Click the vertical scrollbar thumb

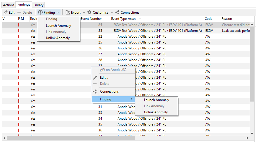pyautogui.click(x=252, y=64)
